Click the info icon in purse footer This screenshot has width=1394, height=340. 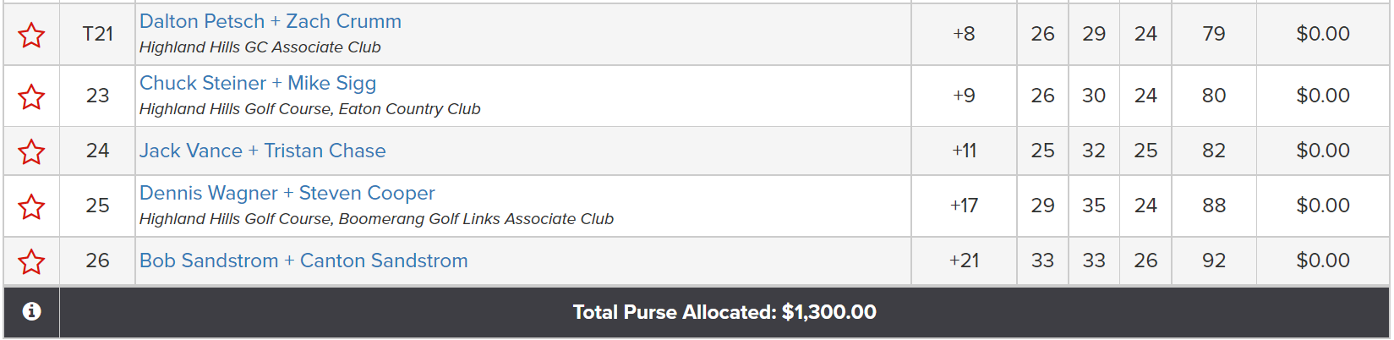[x=31, y=311]
